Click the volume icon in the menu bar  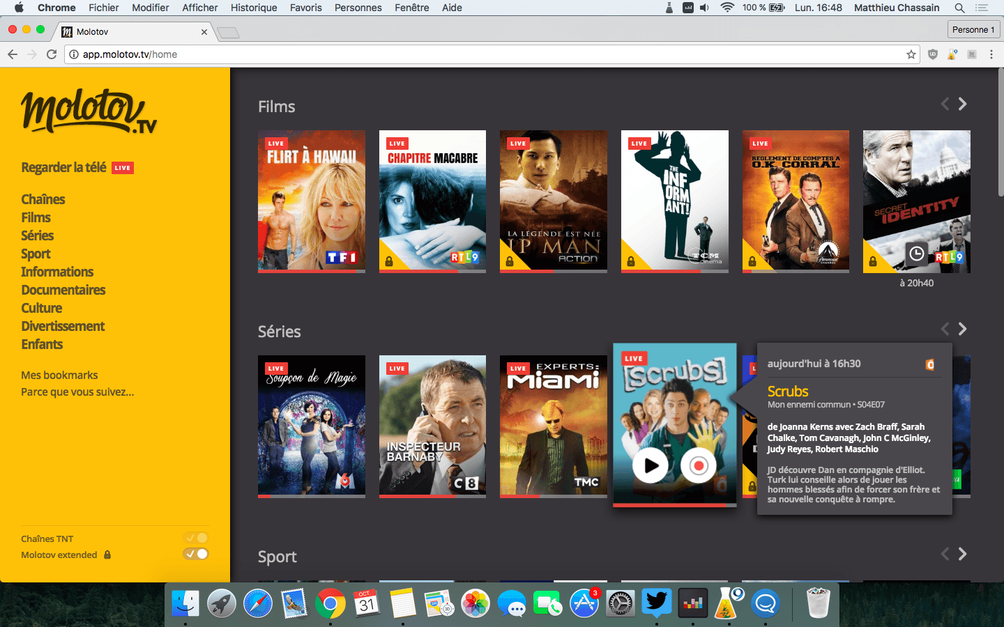click(x=705, y=8)
